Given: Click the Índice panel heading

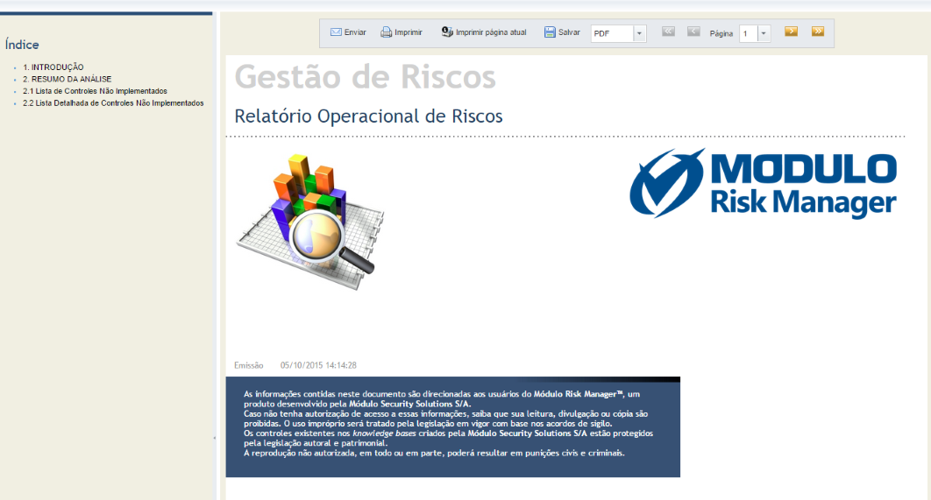Looking at the screenshot, I should pyautogui.click(x=22, y=45).
